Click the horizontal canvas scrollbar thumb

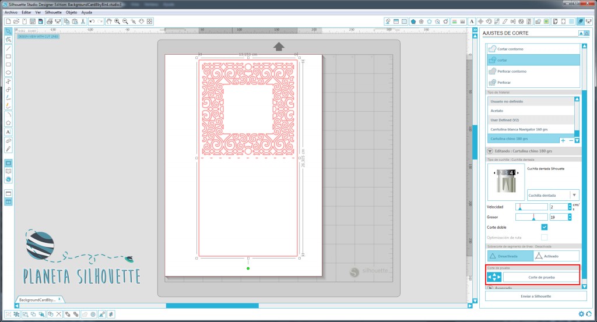pyautogui.click(x=212, y=306)
